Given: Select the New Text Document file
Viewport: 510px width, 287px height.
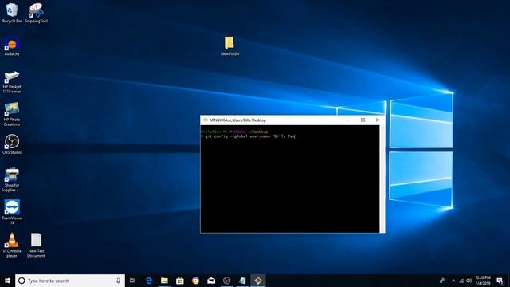Looking at the screenshot, I should (x=36, y=245).
